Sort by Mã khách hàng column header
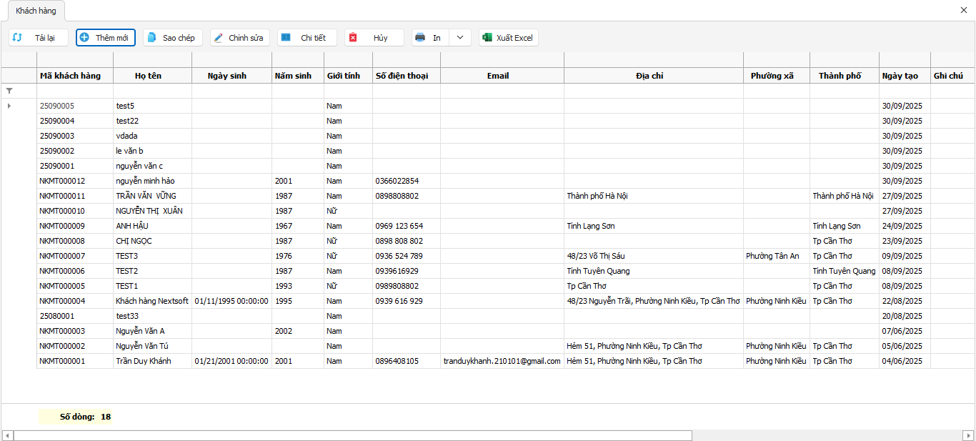Viewport: 976px width, 441px height. pyautogui.click(x=70, y=76)
